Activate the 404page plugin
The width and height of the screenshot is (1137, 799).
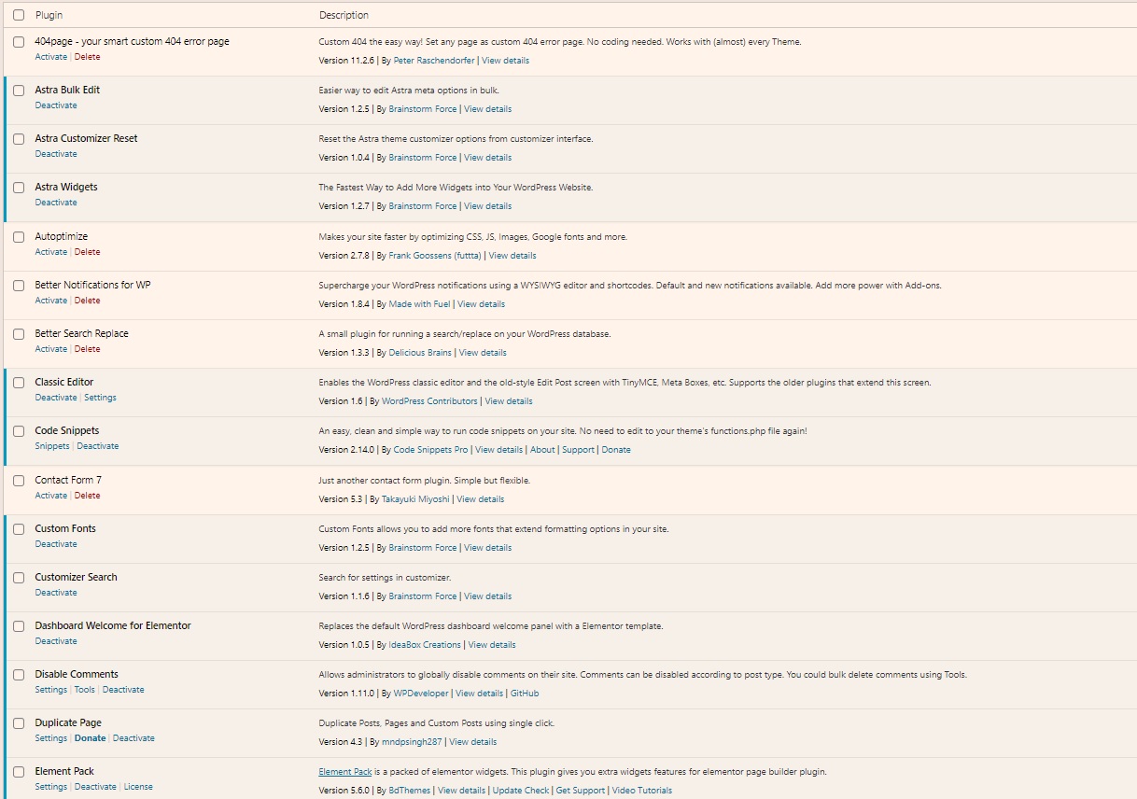click(x=51, y=57)
